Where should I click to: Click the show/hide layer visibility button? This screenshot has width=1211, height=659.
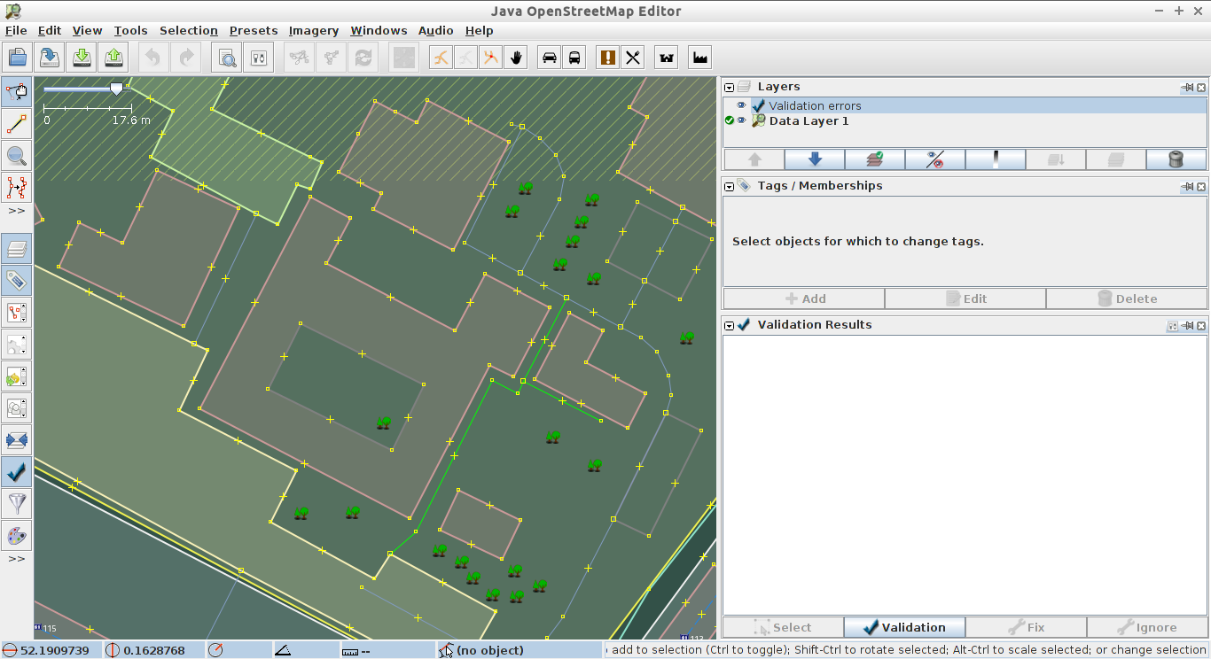[x=934, y=159]
